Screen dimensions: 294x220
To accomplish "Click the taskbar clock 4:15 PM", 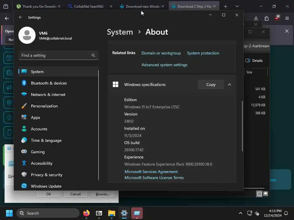I will click(272, 213).
